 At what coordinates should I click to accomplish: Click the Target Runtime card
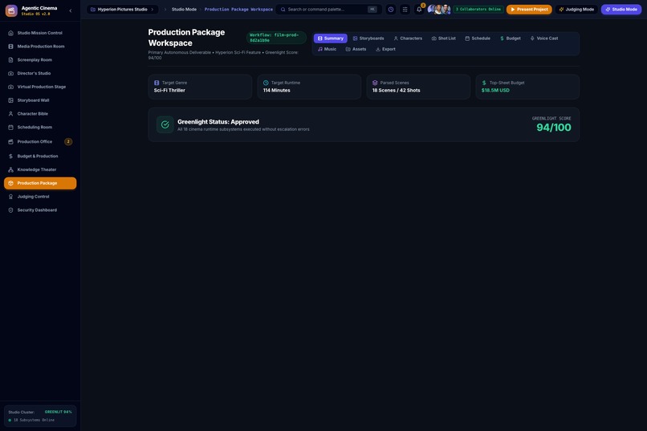coord(309,87)
